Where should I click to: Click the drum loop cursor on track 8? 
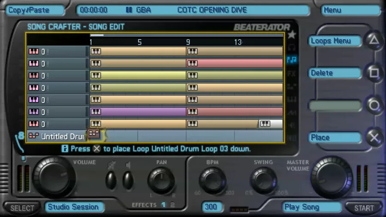click(94, 135)
